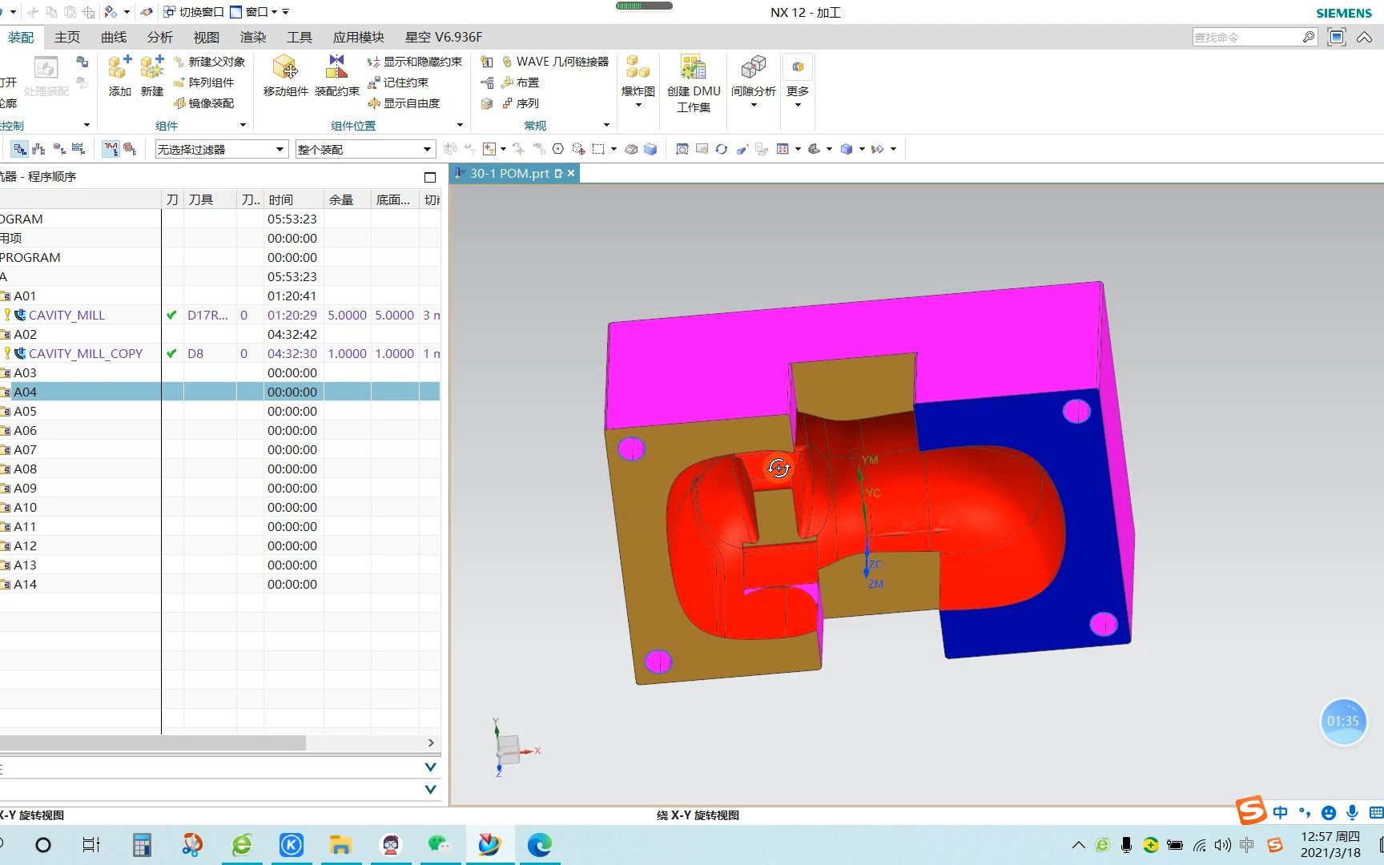The width and height of the screenshot is (1384, 865).
Task: Click New Parent Object (新建父对象)
Action: (x=210, y=62)
